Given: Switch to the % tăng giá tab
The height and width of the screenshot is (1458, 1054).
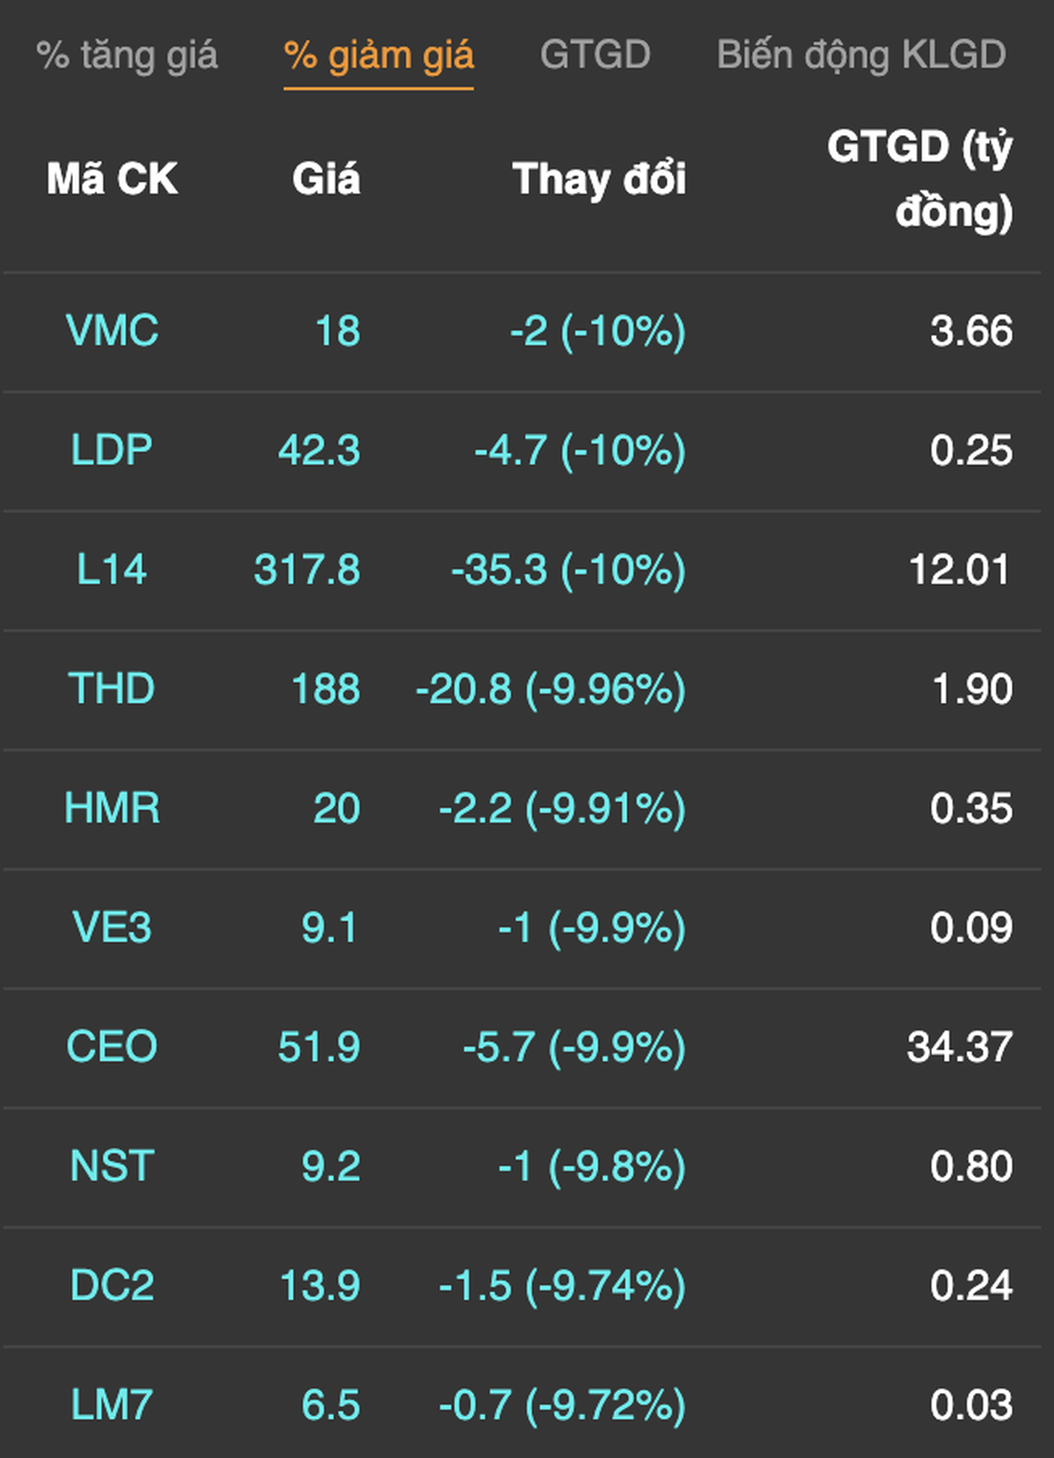Looking at the screenshot, I should 127,56.
